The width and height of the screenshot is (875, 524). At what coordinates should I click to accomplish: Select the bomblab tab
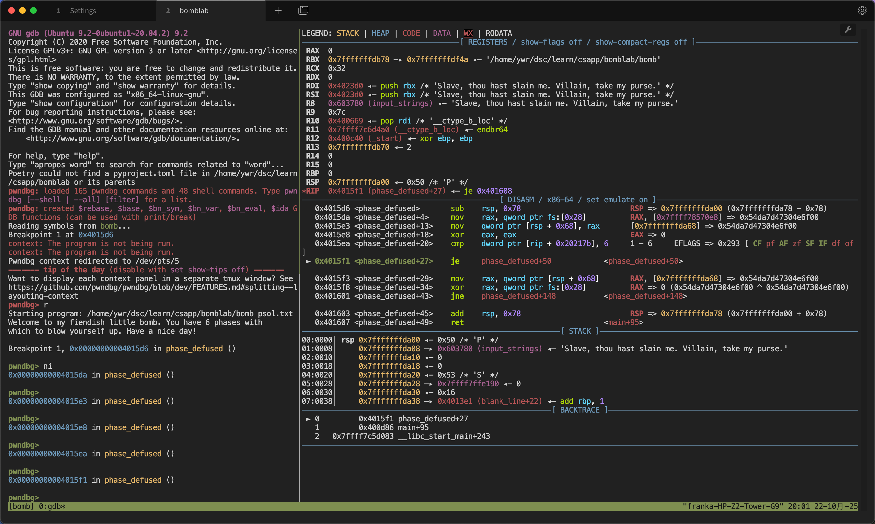tap(194, 11)
